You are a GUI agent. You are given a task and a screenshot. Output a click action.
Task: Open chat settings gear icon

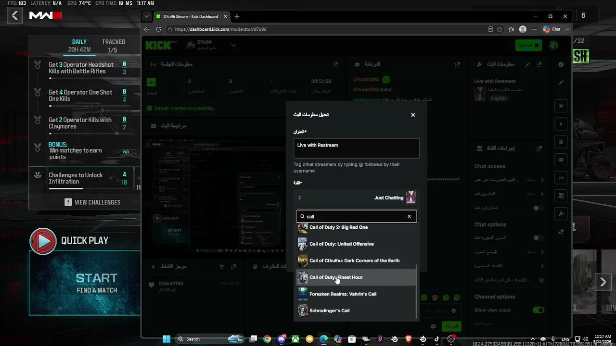coord(433,326)
